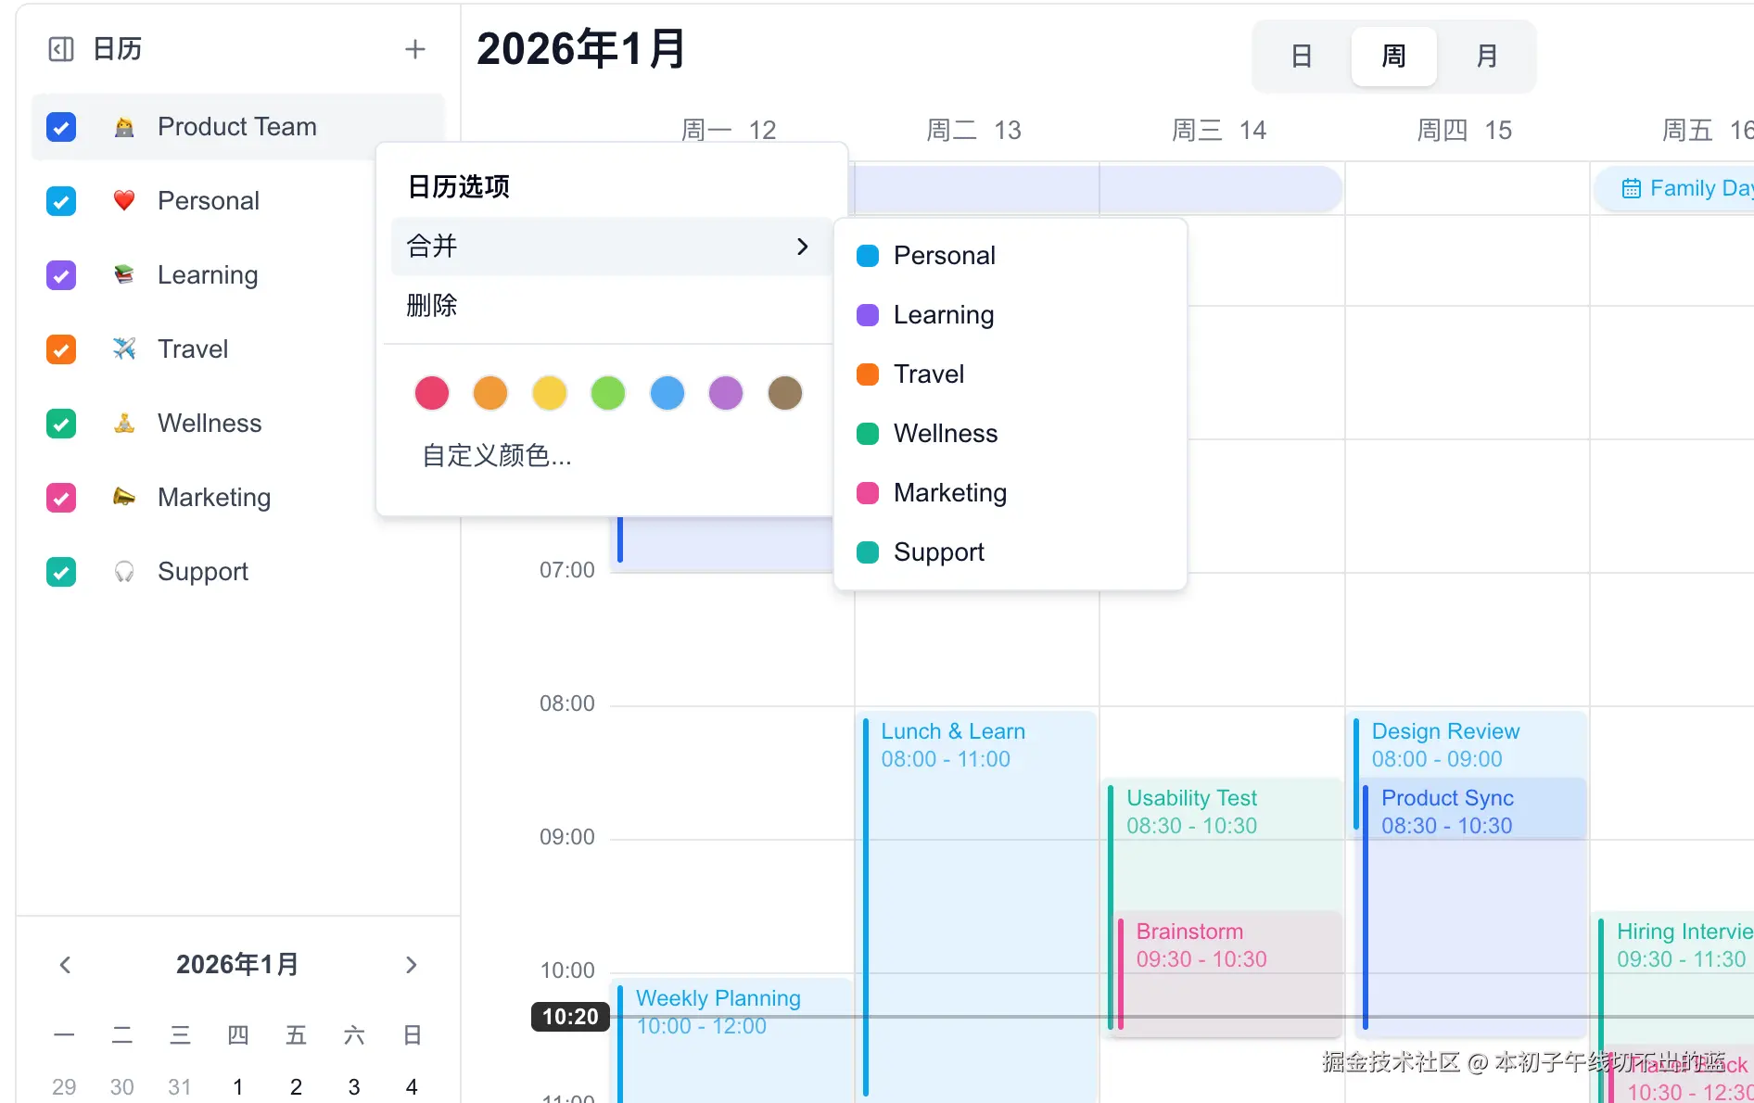Open the Weekly Planning event

tap(732, 1040)
